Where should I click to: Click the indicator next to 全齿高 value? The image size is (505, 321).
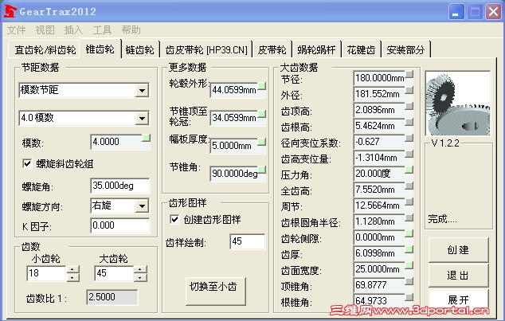pos(409,186)
